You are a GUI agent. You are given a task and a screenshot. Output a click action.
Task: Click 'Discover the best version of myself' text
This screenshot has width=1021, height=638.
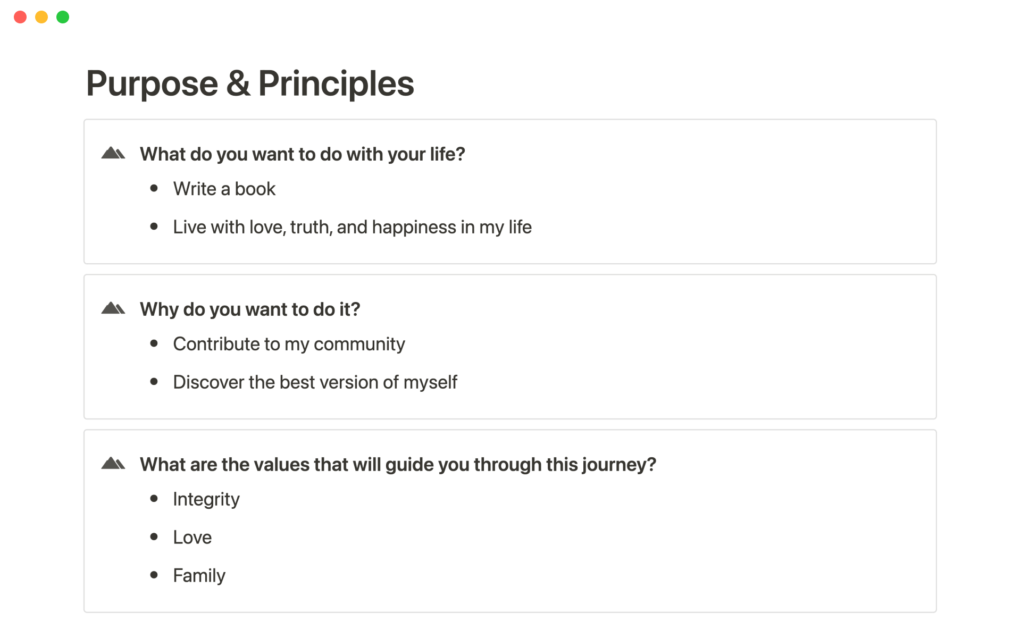click(x=315, y=383)
